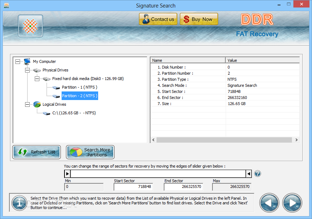Collapse the Logical Drives node

(27, 104)
